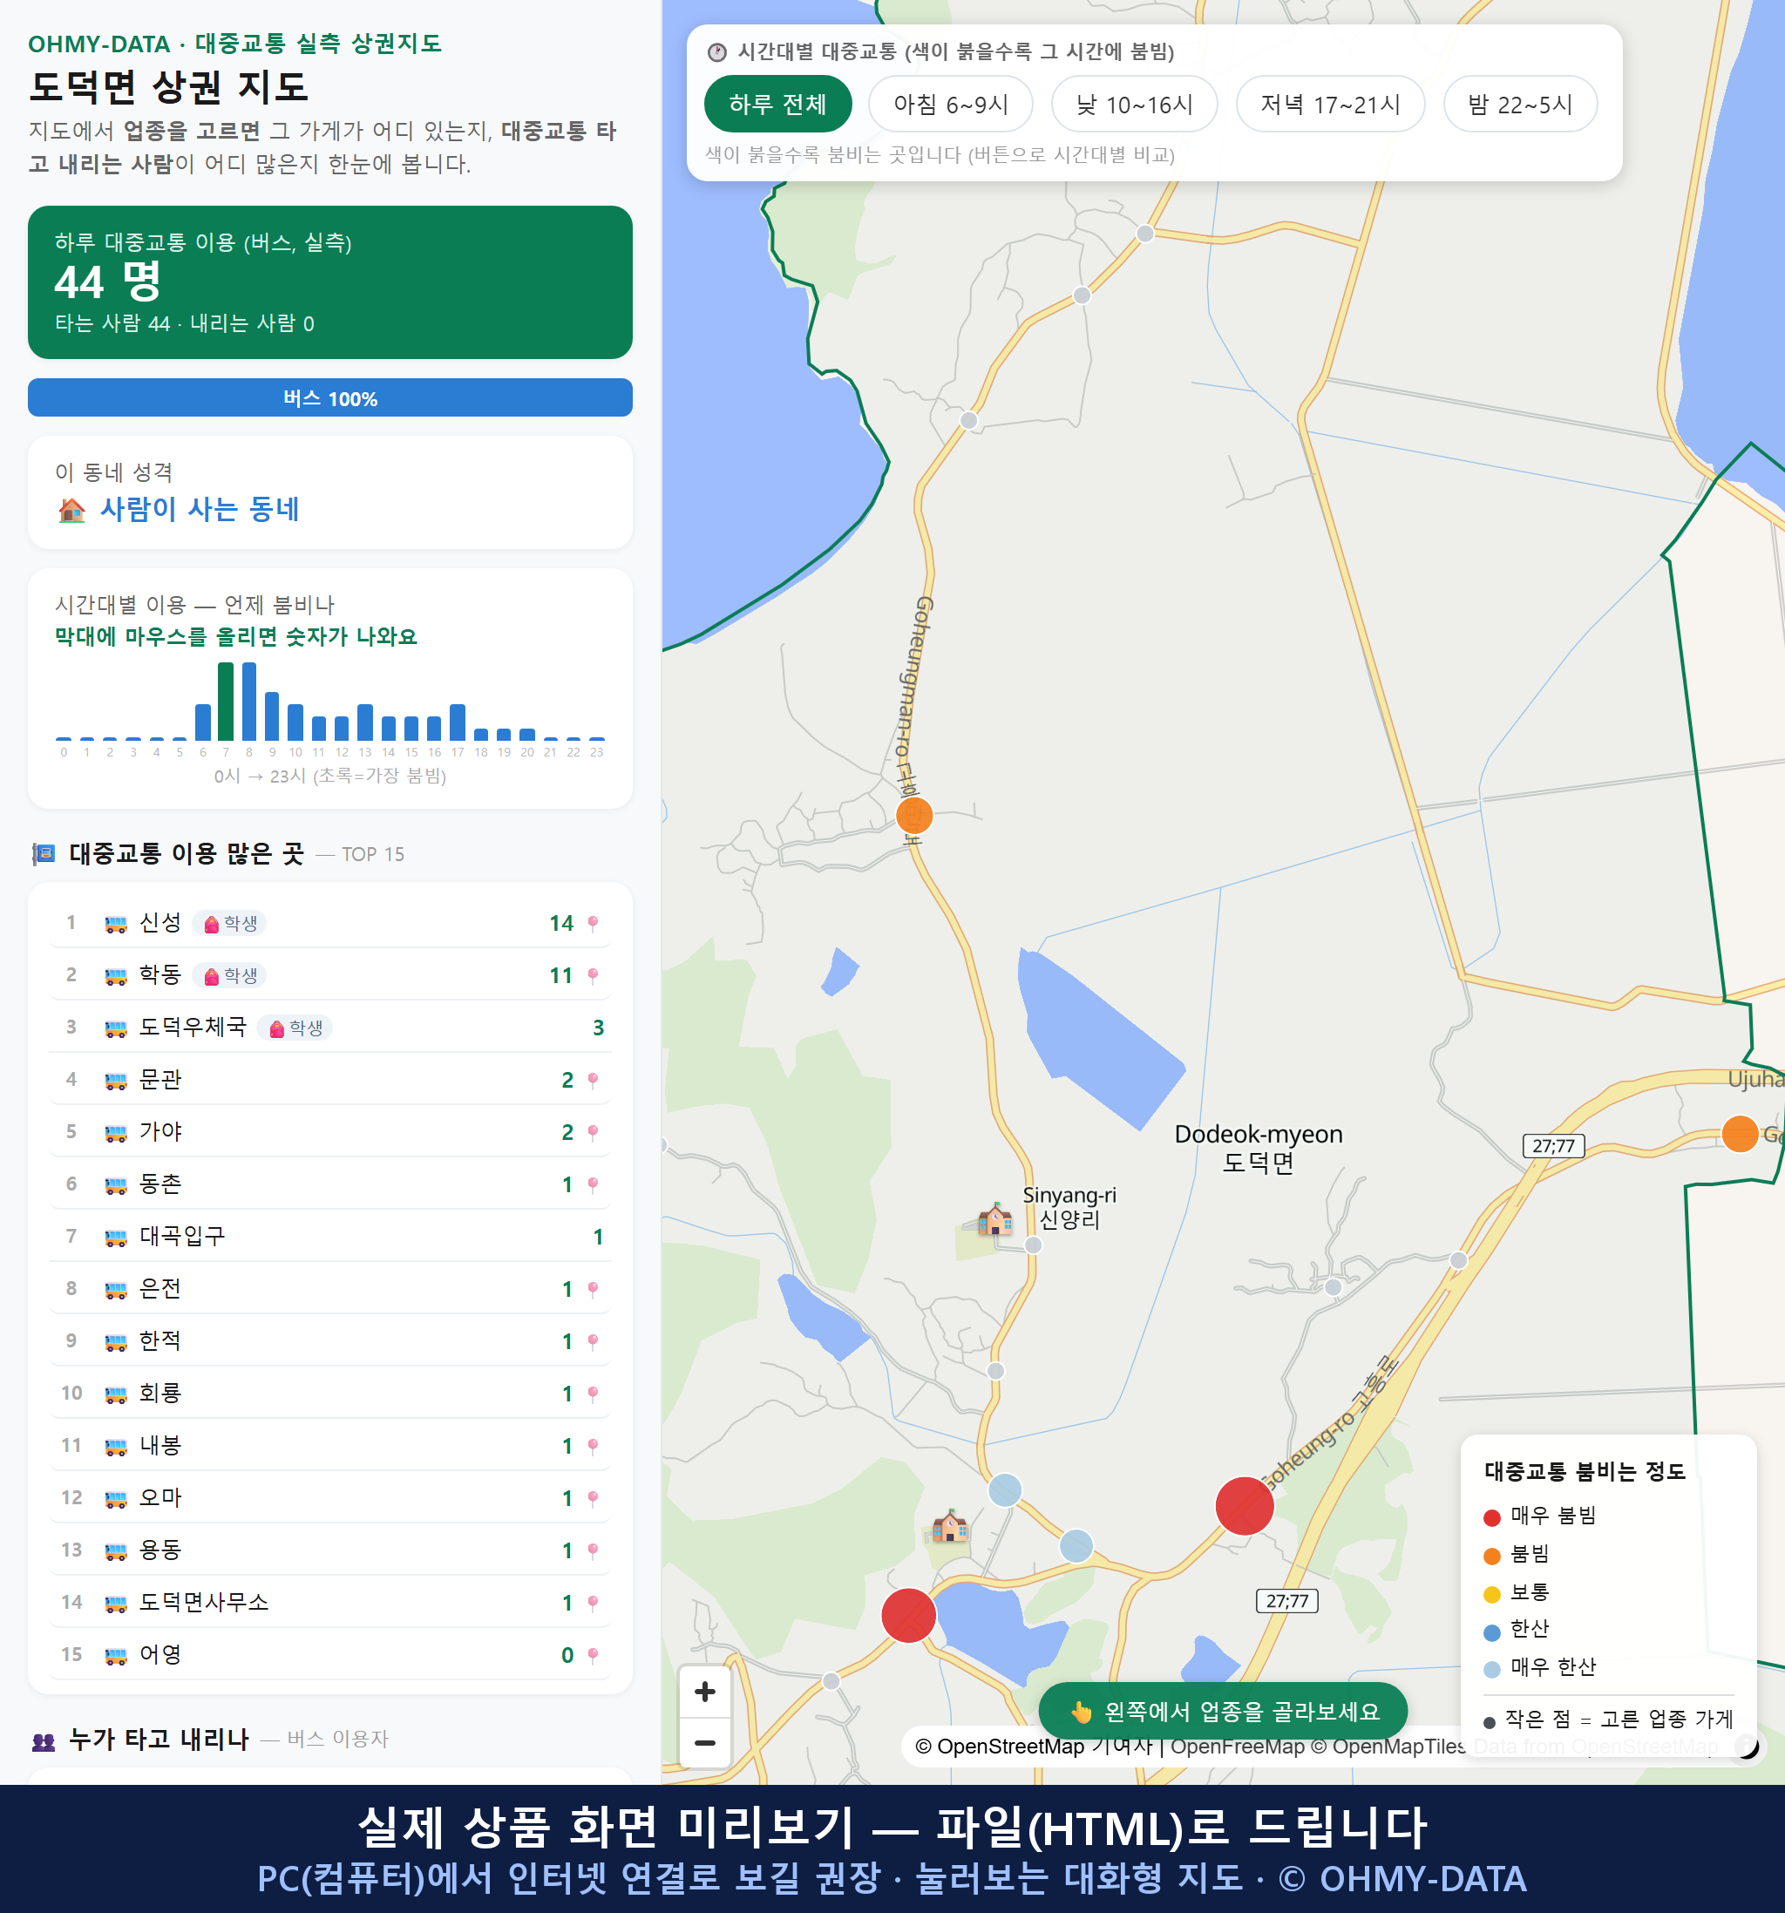The image size is (1785, 1913).
Task: Click the 27;77 road shield near Ujuha
Action: (x=1553, y=1146)
